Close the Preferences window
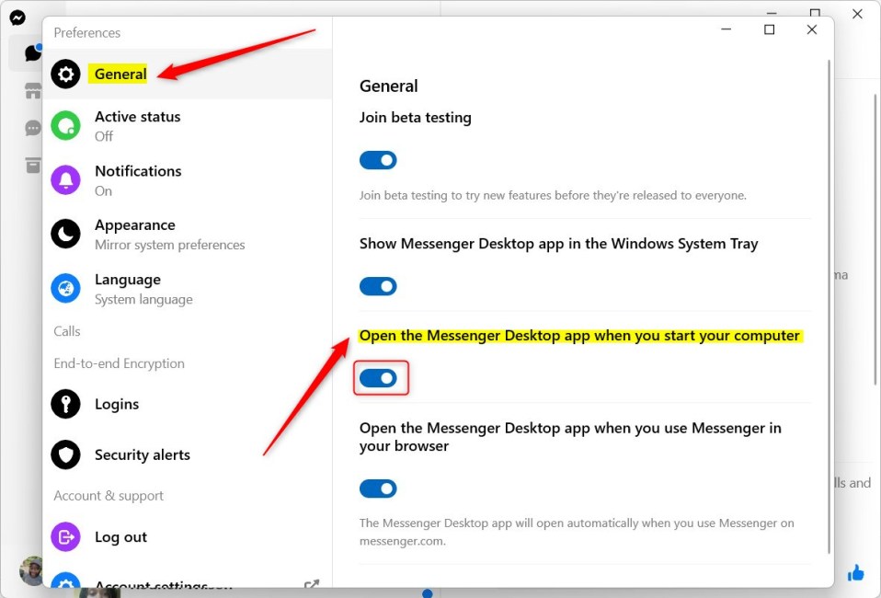Image resolution: width=881 pixels, height=598 pixels. click(x=812, y=29)
